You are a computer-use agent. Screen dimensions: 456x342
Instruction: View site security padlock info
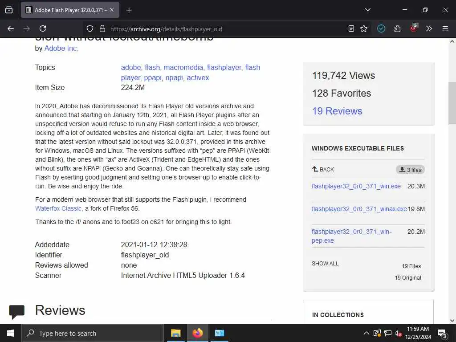102,29
